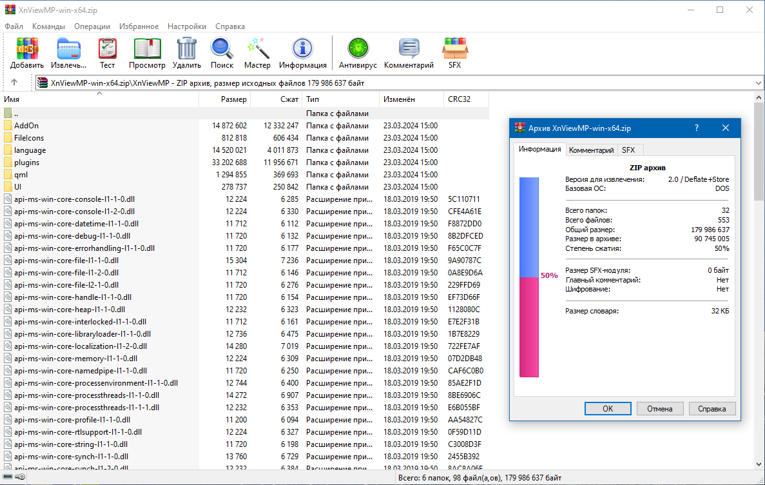Click icon of api-ms-win-core-datetime-l1-1-0.dll
This screenshot has height=485, width=765.
coord(8,224)
